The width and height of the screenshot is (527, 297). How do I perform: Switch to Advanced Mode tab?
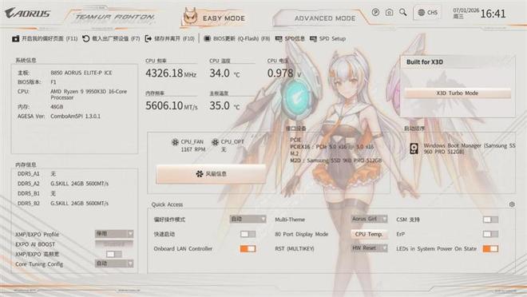[325, 18]
